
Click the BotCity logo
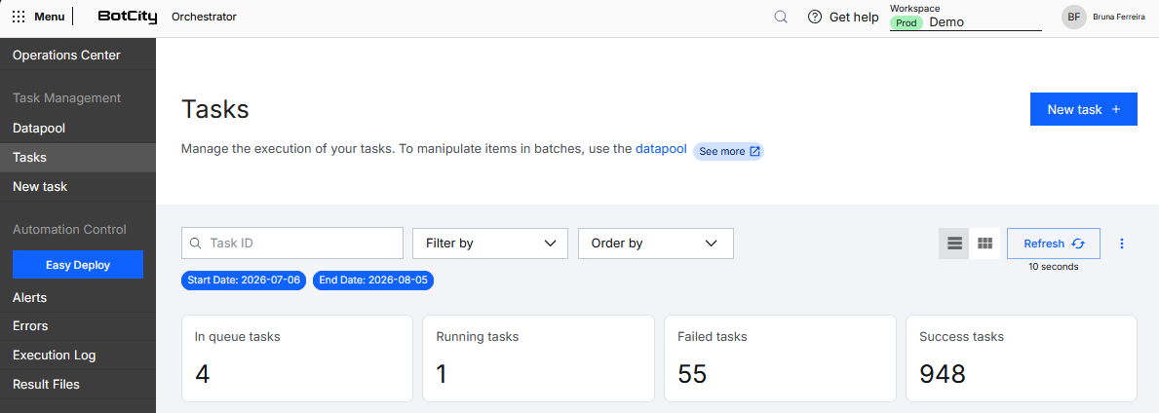click(x=128, y=17)
